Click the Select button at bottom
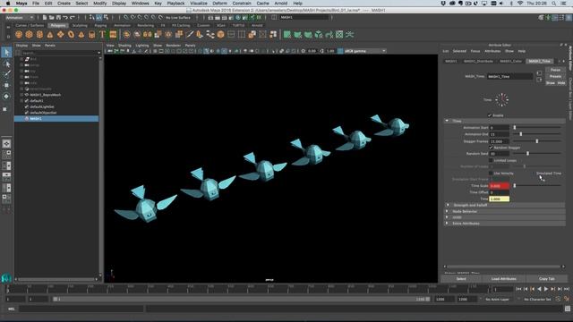Image resolution: width=573 pixels, height=322 pixels. click(461, 278)
